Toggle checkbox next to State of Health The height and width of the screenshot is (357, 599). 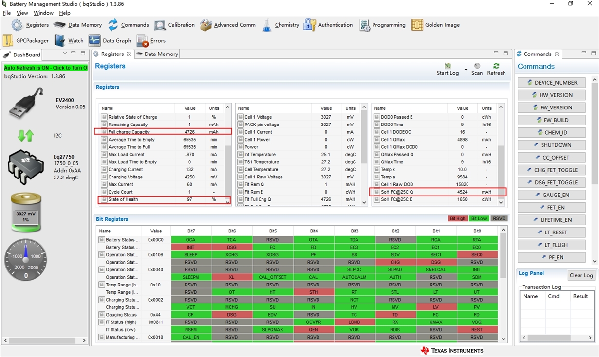104,199
